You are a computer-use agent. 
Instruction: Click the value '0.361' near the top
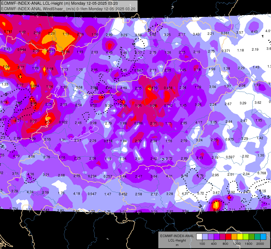[x=225, y=33]
